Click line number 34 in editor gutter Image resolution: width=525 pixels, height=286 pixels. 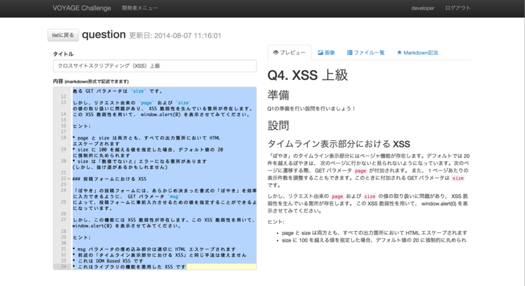63,266
